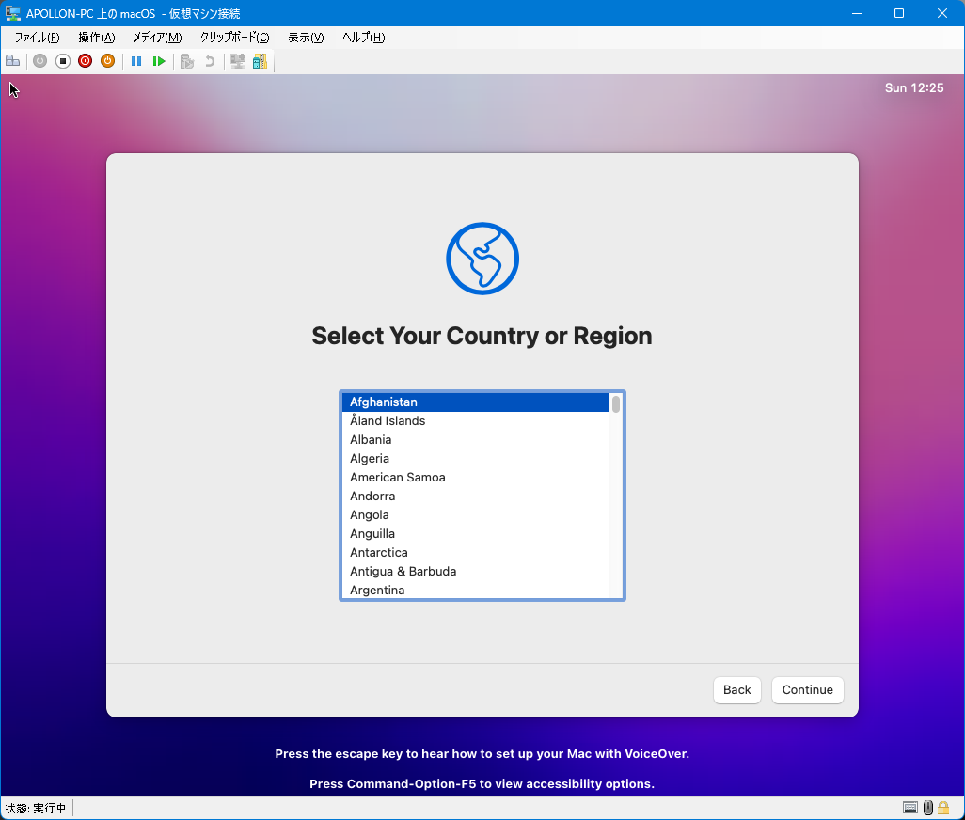The image size is (965, 820).
Task: Click the Revert undo-arrow icon
Action: (x=210, y=61)
